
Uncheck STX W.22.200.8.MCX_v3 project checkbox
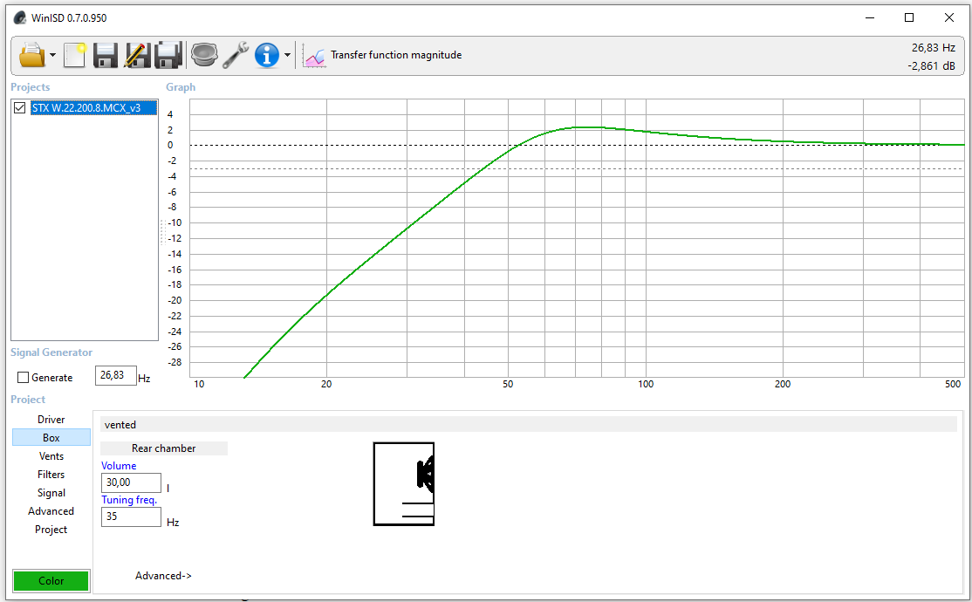coord(20,108)
